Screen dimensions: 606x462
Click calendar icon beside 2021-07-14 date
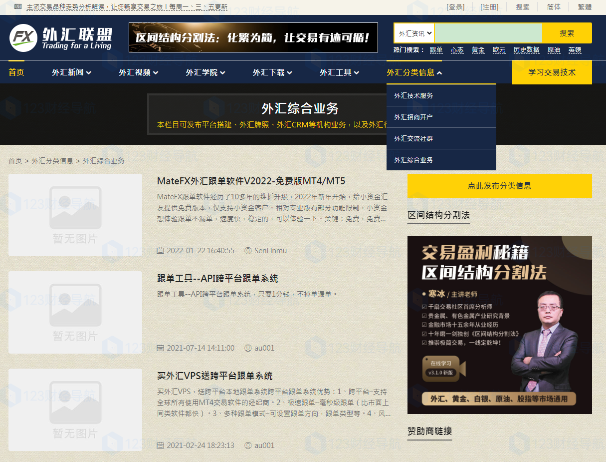(x=160, y=348)
